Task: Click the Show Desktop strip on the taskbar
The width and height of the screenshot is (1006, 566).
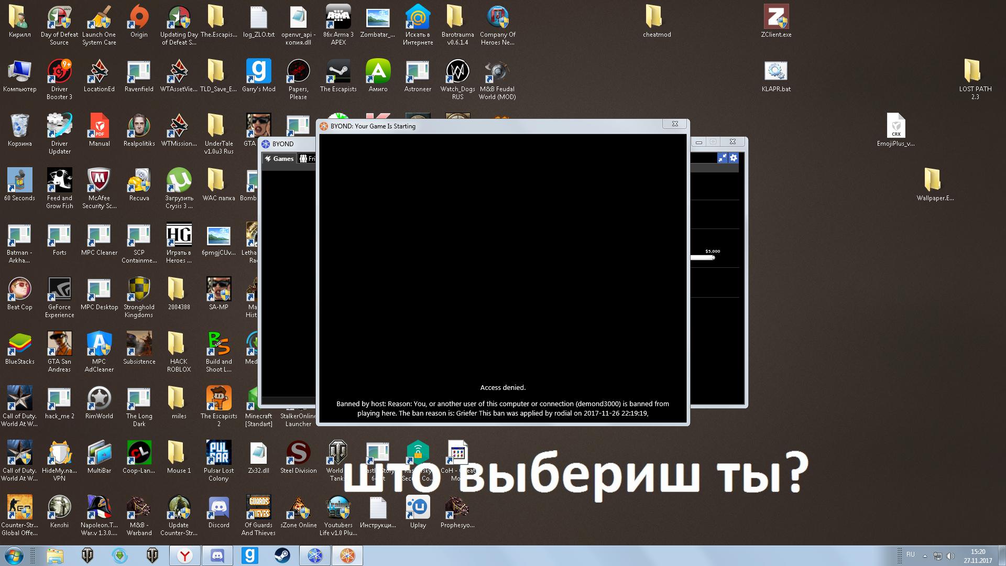Action: 1002,556
